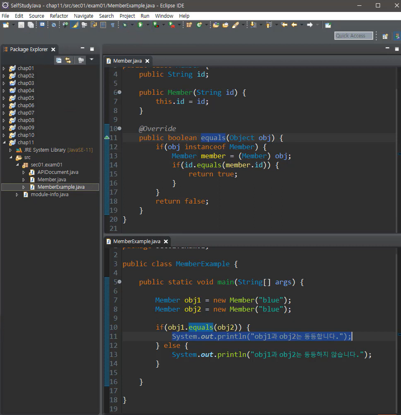
Task: Toggle Block Selection mode
Action: (103, 25)
